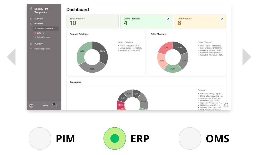
Task: Click the Share button
Action: pyautogui.click(x=45, y=106)
